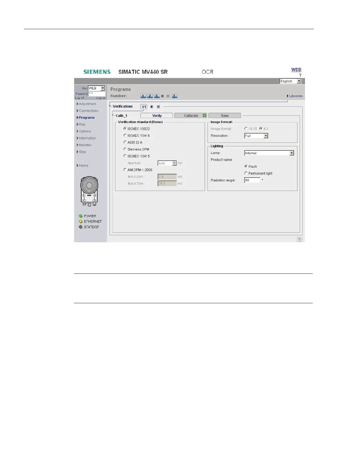The height and width of the screenshot is (463, 346).
Task: Open the Run menu
Action: click(81, 124)
